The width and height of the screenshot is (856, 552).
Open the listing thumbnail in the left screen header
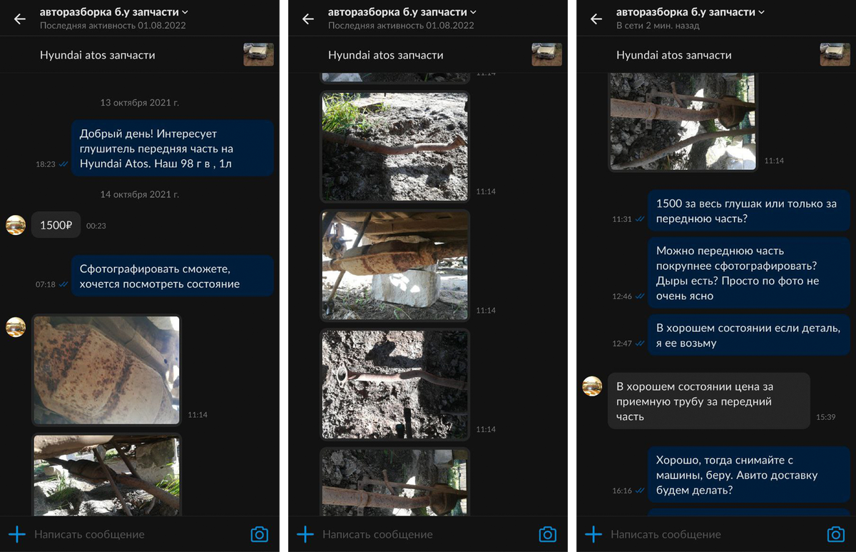click(258, 54)
